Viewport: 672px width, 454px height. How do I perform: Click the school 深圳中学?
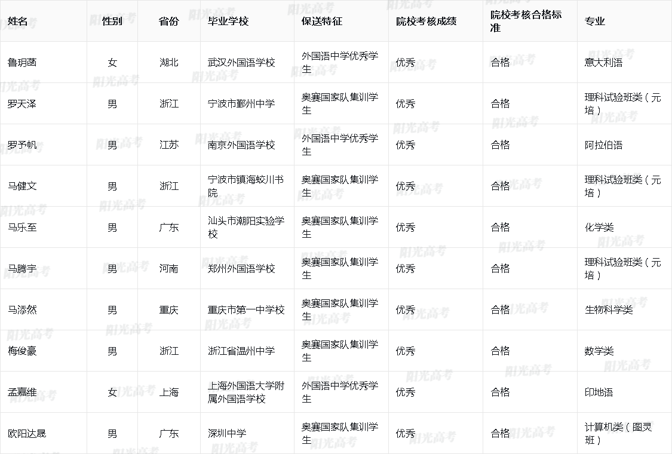click(x=227, y=434)
